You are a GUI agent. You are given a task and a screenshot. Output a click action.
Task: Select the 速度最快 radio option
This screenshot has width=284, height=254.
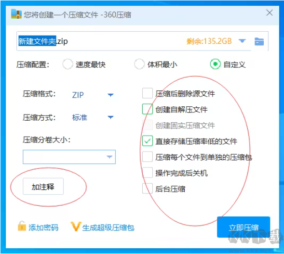click(68, 64)
